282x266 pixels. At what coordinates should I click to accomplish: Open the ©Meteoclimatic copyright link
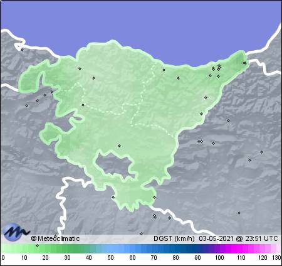[55, 238]
